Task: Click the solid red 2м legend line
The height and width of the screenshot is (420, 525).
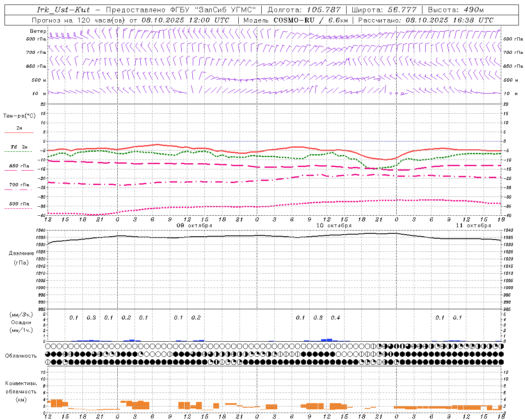Action: [19, 132]
